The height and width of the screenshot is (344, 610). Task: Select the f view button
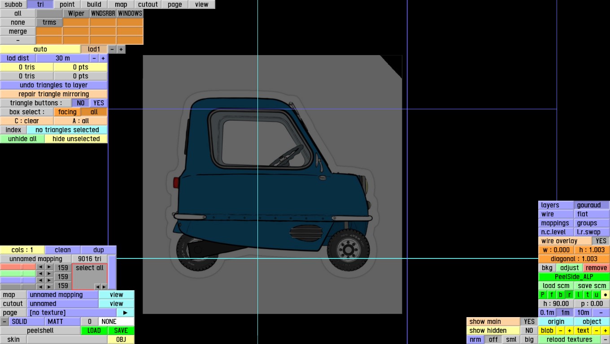pyautogui.click(x=552, y=295)
